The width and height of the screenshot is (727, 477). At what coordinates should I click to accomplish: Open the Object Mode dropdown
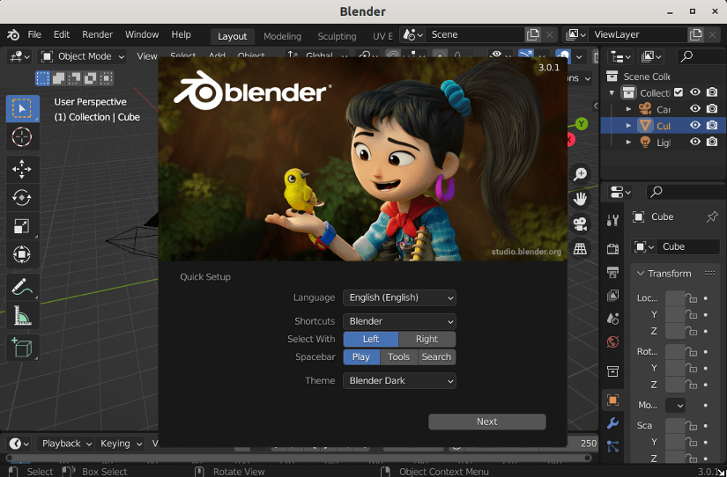(83, 56)
